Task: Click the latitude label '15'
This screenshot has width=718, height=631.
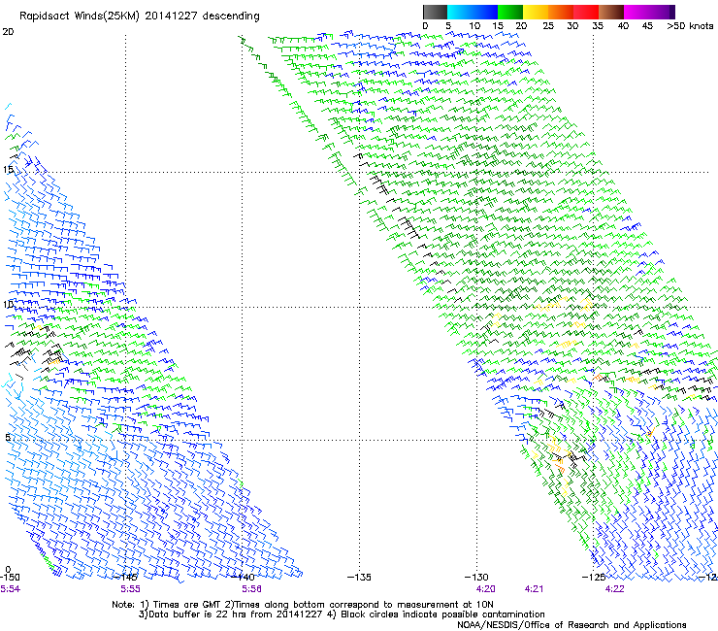Action: (8, 170)
